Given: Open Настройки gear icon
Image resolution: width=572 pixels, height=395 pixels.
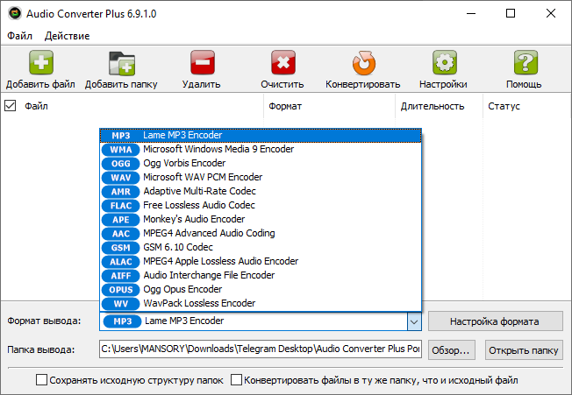Looking at the screenshot, I should click(x=444, y=62).
